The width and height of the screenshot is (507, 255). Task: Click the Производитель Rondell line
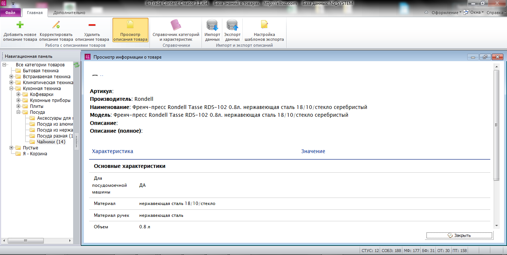click(122, 99)
